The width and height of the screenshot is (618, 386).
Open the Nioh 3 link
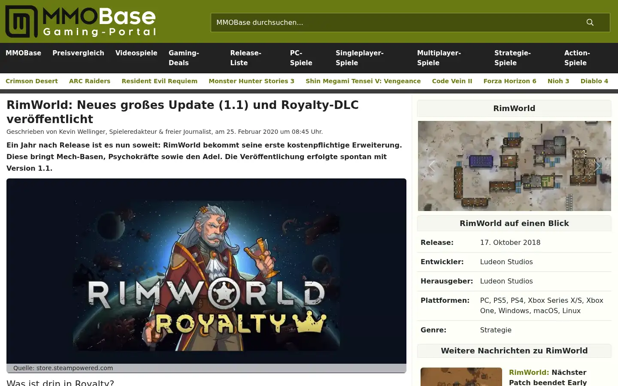coord(558,81)
